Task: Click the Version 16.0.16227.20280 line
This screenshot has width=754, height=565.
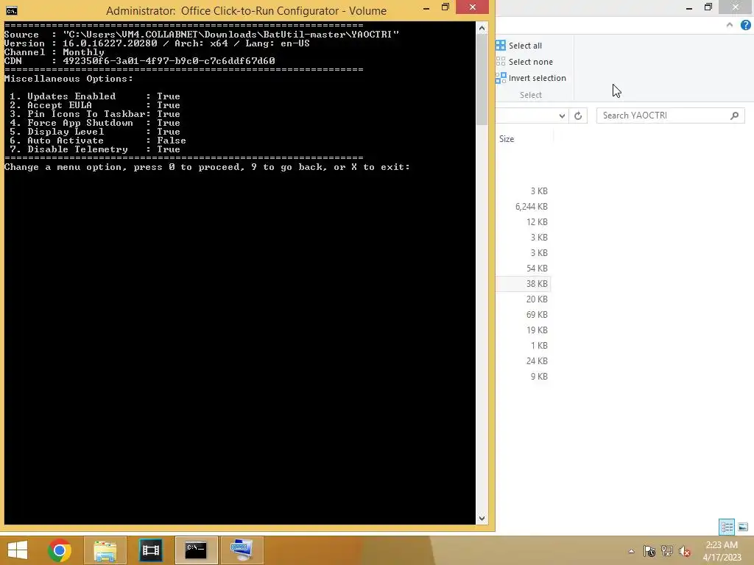Action: pos(157,43)
